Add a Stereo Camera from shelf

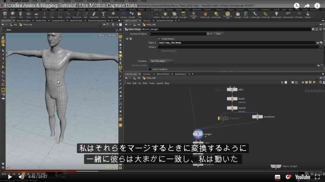288,15
